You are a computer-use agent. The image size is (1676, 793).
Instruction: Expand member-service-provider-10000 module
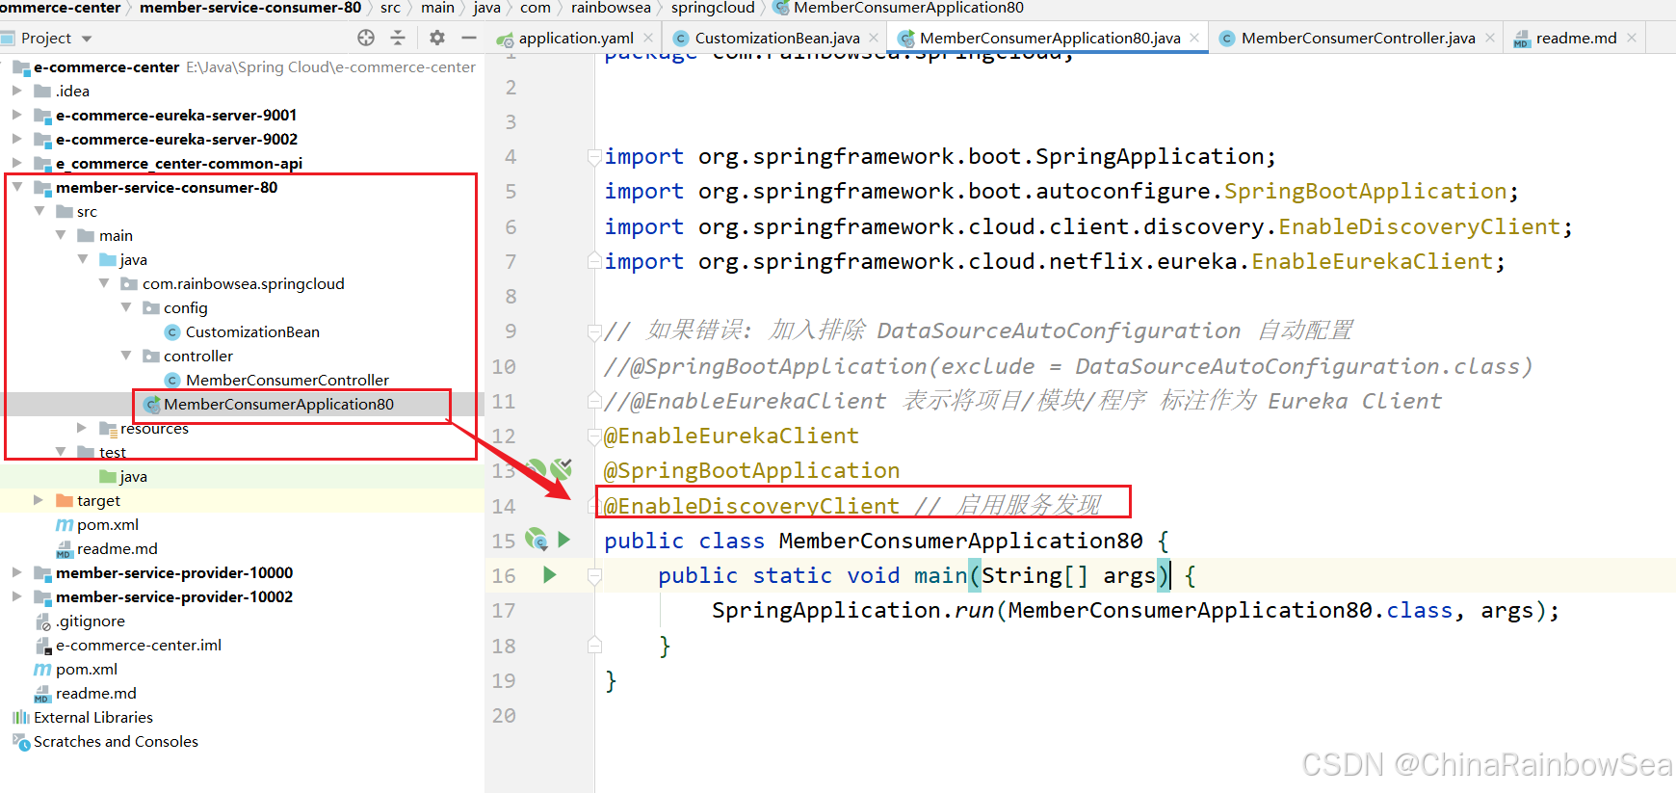click(x=16, y=572)
